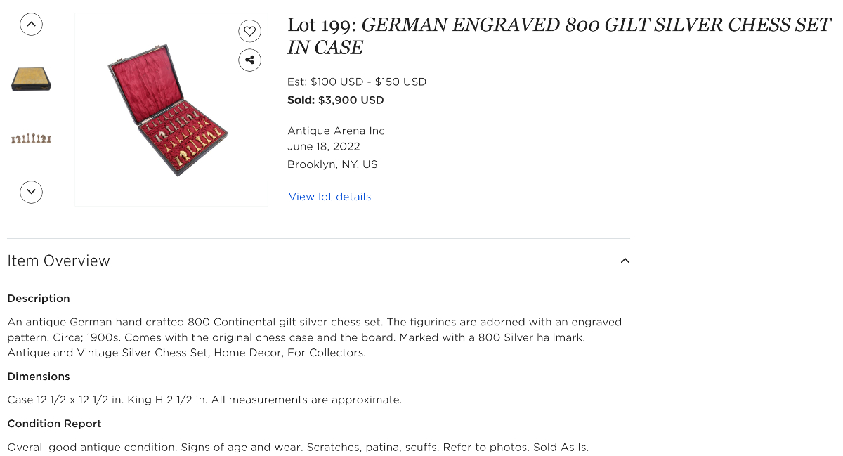Viewport: 843px width, 456px height.
Task: Click the Condition Report heading
Action: pyautogui.click(x=54, y=424)
